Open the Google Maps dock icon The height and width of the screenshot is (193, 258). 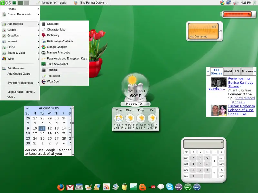97,187
